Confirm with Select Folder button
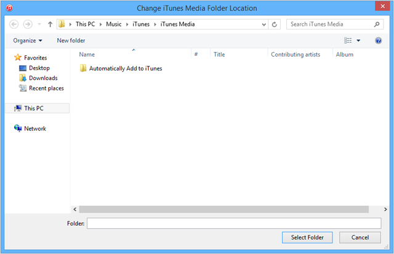Screen dimensions: 394x254 click(x=307, y=237)
